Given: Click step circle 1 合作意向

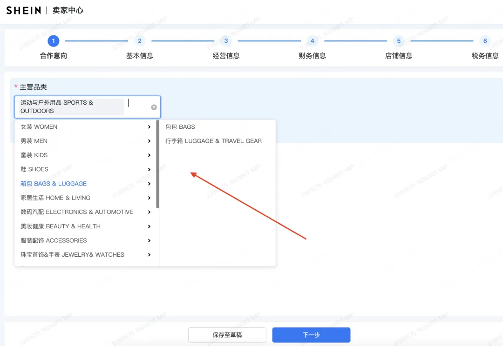Looking at the screenshot, I should (53, 41).
